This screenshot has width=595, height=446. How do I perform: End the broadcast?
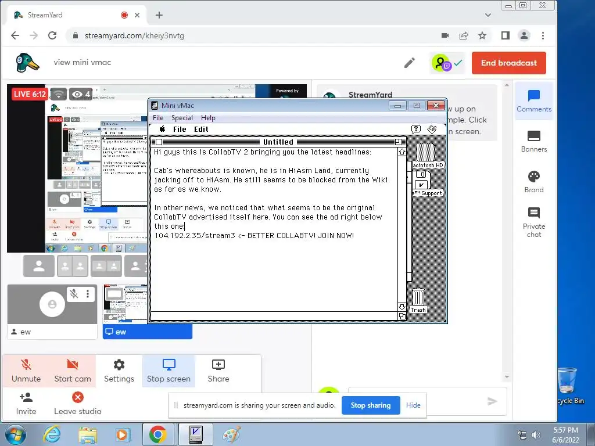pos(509,63)
